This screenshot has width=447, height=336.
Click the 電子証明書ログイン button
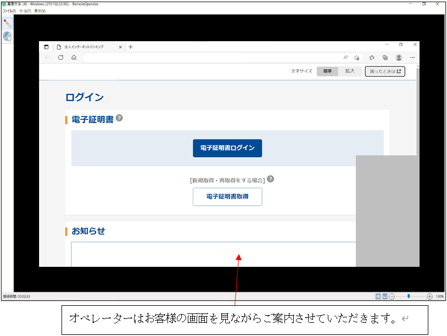point(227,148)
